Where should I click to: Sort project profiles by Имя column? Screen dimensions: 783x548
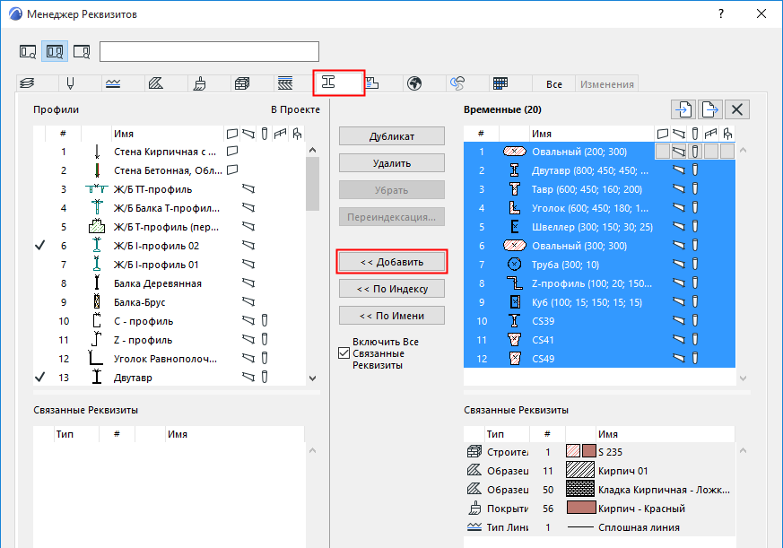click(x=167, y=134)
